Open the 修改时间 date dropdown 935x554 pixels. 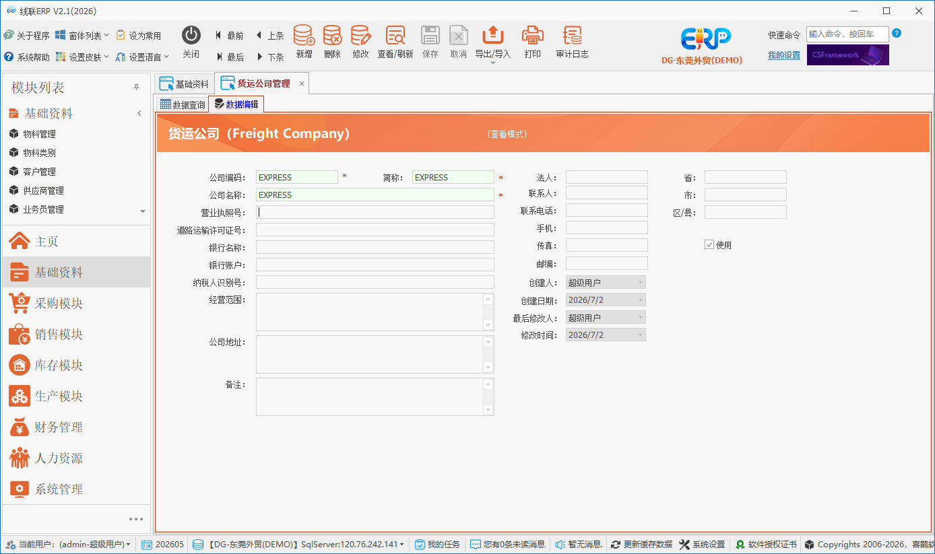tap(641, 335)
